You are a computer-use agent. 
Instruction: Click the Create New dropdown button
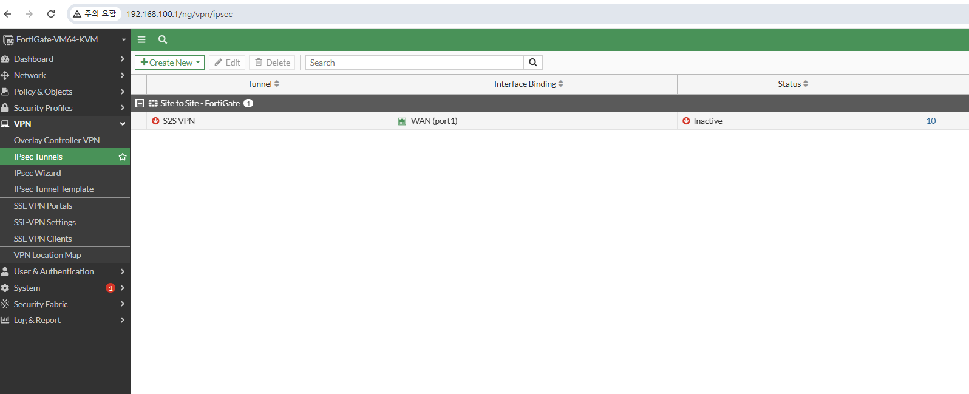169,63
